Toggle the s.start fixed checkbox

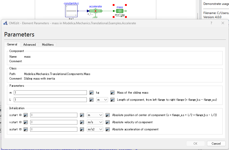[x=20, y=115]
